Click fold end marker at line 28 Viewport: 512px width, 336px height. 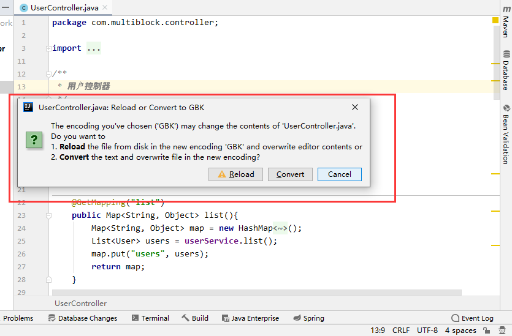48,280
